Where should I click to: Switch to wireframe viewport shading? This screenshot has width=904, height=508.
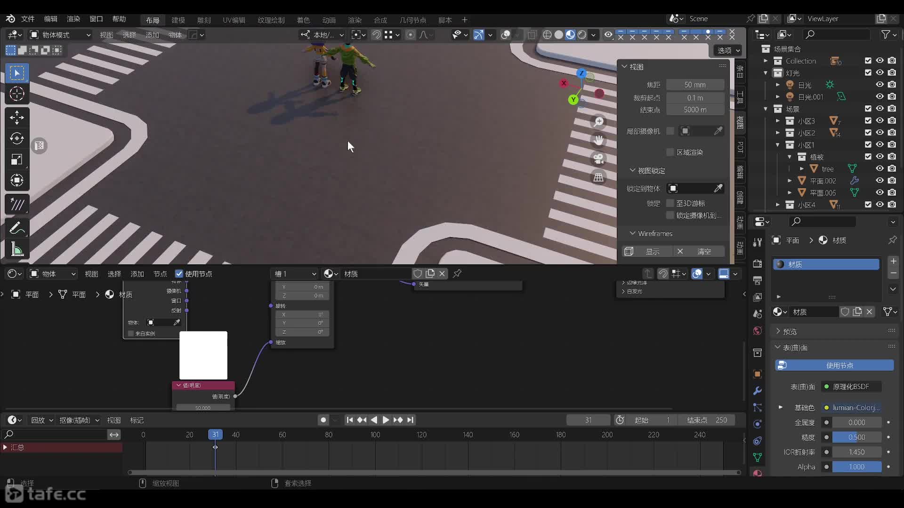click(x=547, y=35)
